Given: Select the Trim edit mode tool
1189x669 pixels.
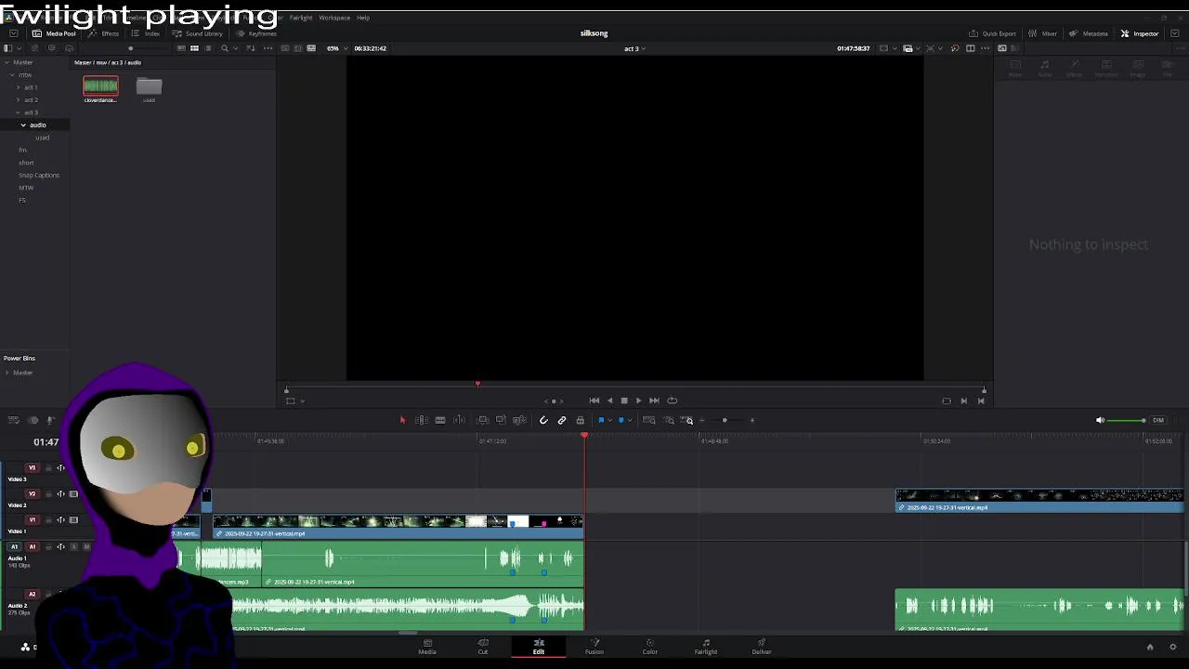Looking at the screenshot, I should coord(421,420).
